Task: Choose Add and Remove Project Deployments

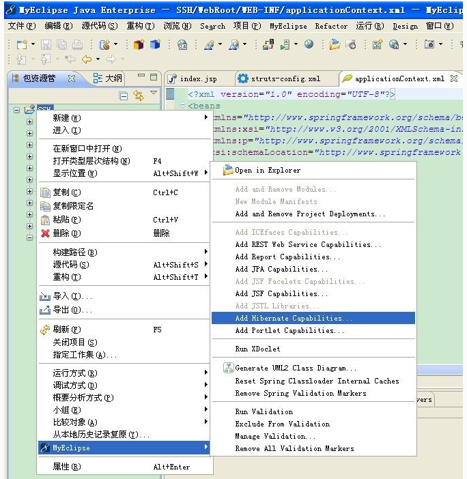Action: click(x=313, y=214)
